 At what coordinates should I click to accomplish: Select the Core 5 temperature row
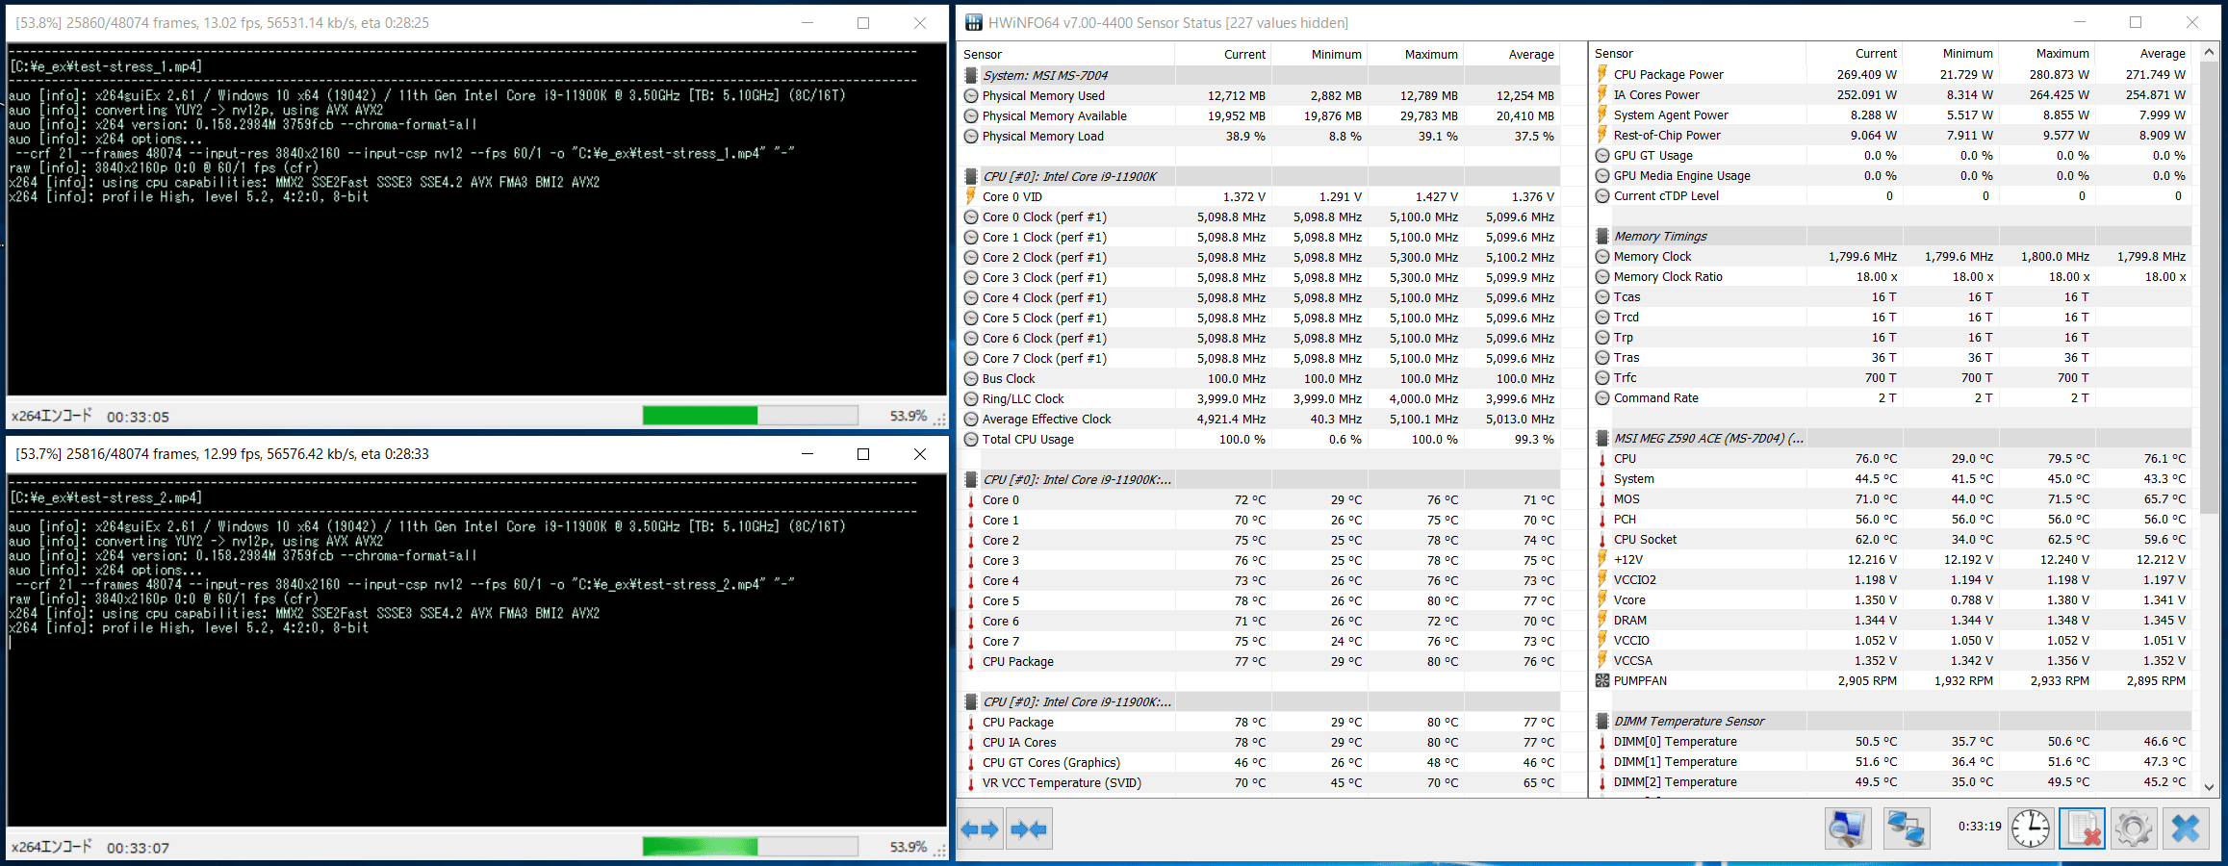1260,600
